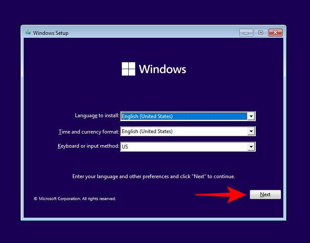Image resolution: width=310 pixels, height=243 pixels.
Task: Click the "Windows Setup" title text
Action: [51, 33]
